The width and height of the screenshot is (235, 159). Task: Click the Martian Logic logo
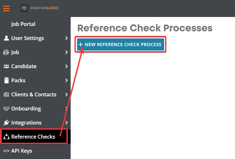coord(40,8)
